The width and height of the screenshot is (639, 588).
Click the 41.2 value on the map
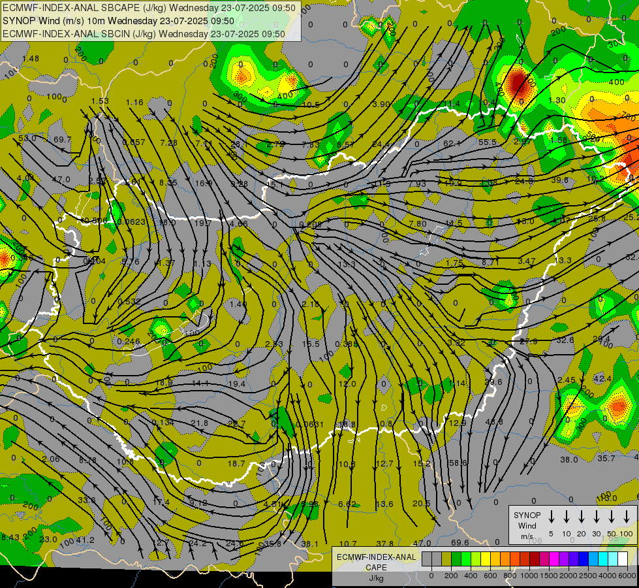[86, 540]
